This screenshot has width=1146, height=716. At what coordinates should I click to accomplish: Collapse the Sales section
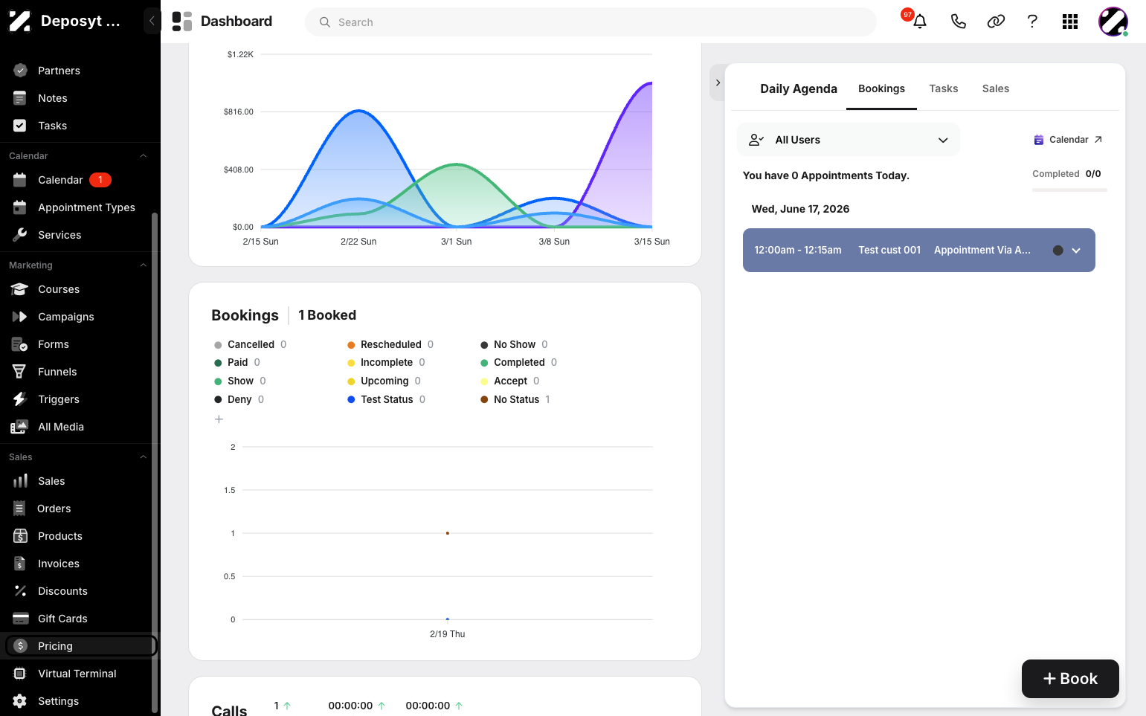pyautogui.click(x=144, y=457)
